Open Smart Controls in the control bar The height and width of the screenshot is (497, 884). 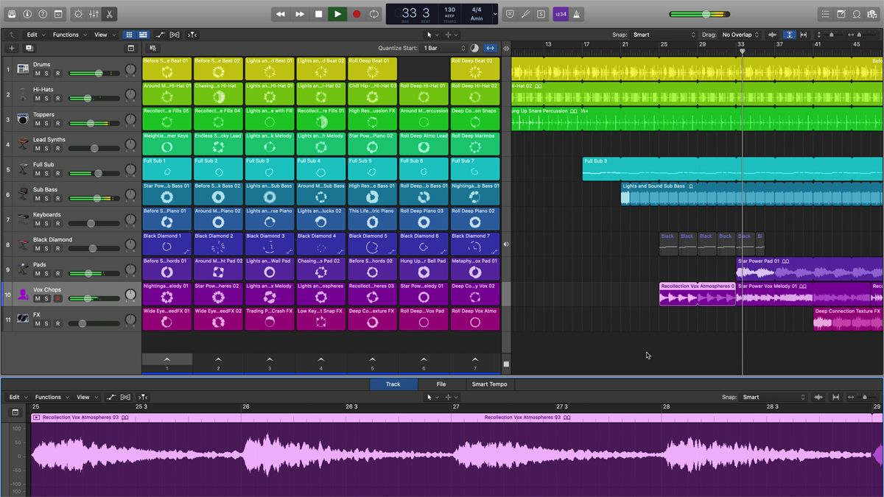click(x=78, y=14)
